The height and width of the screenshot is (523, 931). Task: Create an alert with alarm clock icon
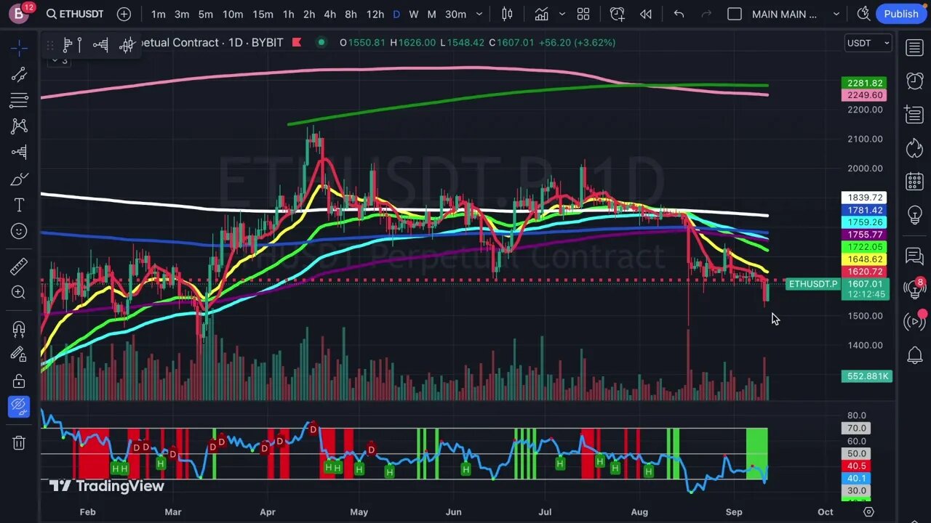[x=617, y=14]
